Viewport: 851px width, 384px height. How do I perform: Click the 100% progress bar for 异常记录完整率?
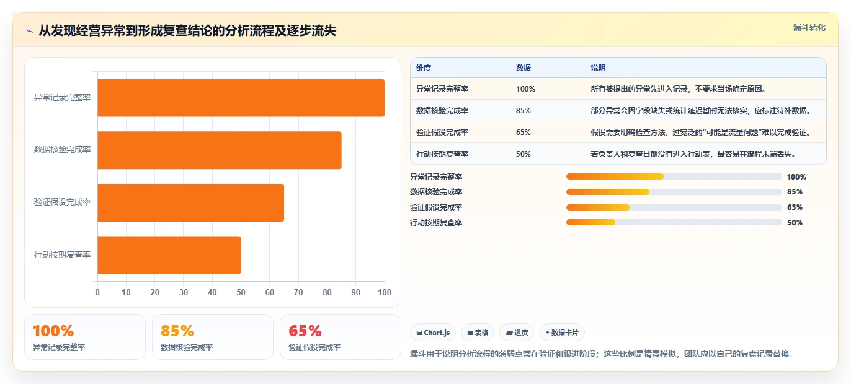[674, 177]
